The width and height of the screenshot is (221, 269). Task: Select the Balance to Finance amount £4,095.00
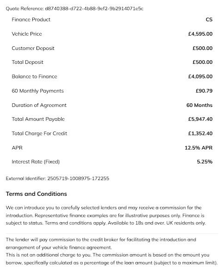(200, 76)
